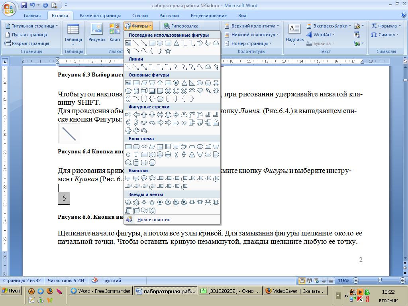
Task: Select the 5-point star in Stars and banners
Action: 152,202
